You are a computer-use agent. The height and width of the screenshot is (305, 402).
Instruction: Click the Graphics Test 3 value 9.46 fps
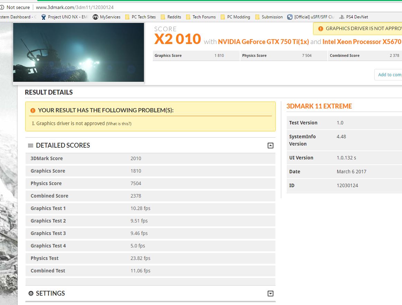(139, 233)
